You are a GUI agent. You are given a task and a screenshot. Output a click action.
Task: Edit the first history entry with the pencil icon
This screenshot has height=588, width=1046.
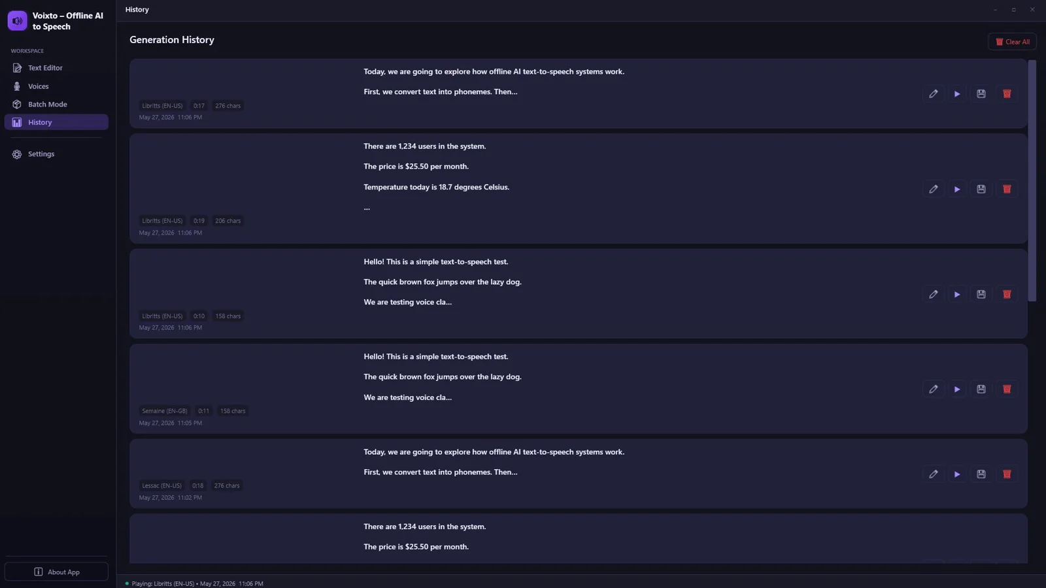click(933, 94)
